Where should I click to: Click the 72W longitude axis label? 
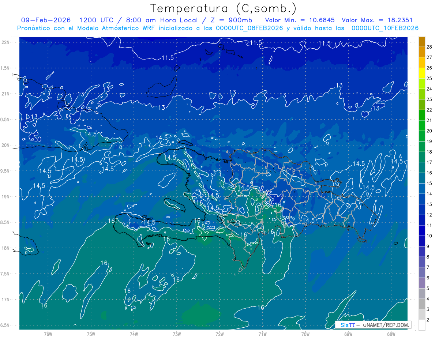[x=219, y=334]
